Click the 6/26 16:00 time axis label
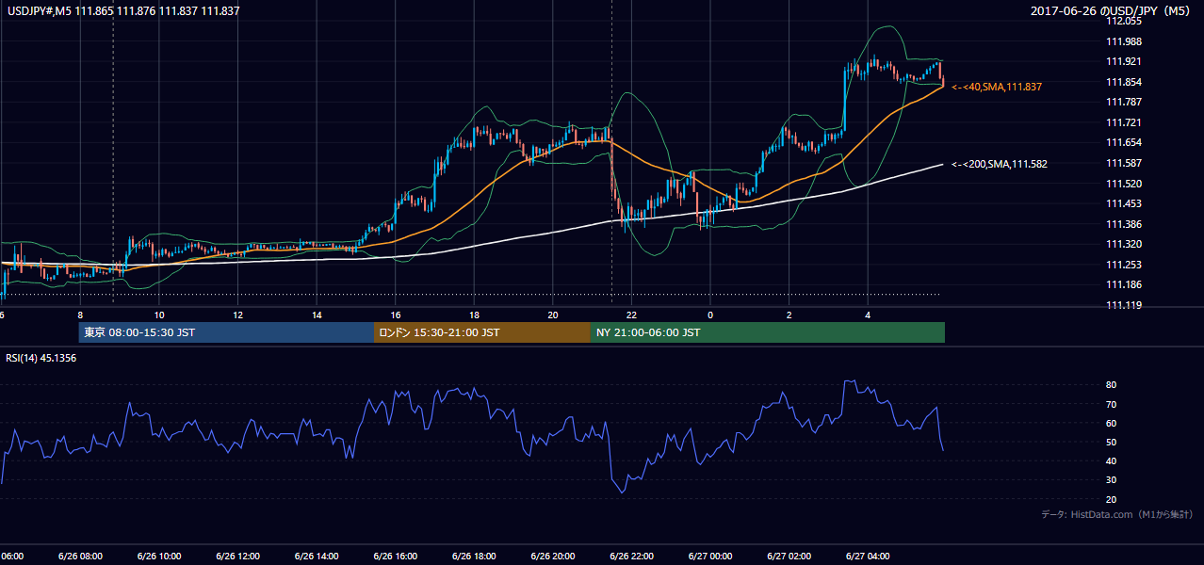Image resolution: width=1204 pixels, height=565 pixels. (395, 557)
